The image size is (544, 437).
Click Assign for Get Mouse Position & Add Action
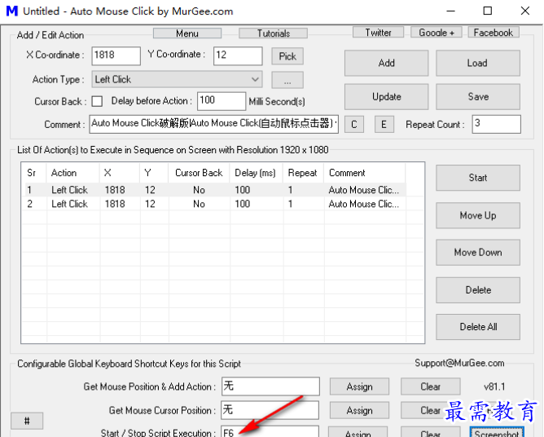359,386
